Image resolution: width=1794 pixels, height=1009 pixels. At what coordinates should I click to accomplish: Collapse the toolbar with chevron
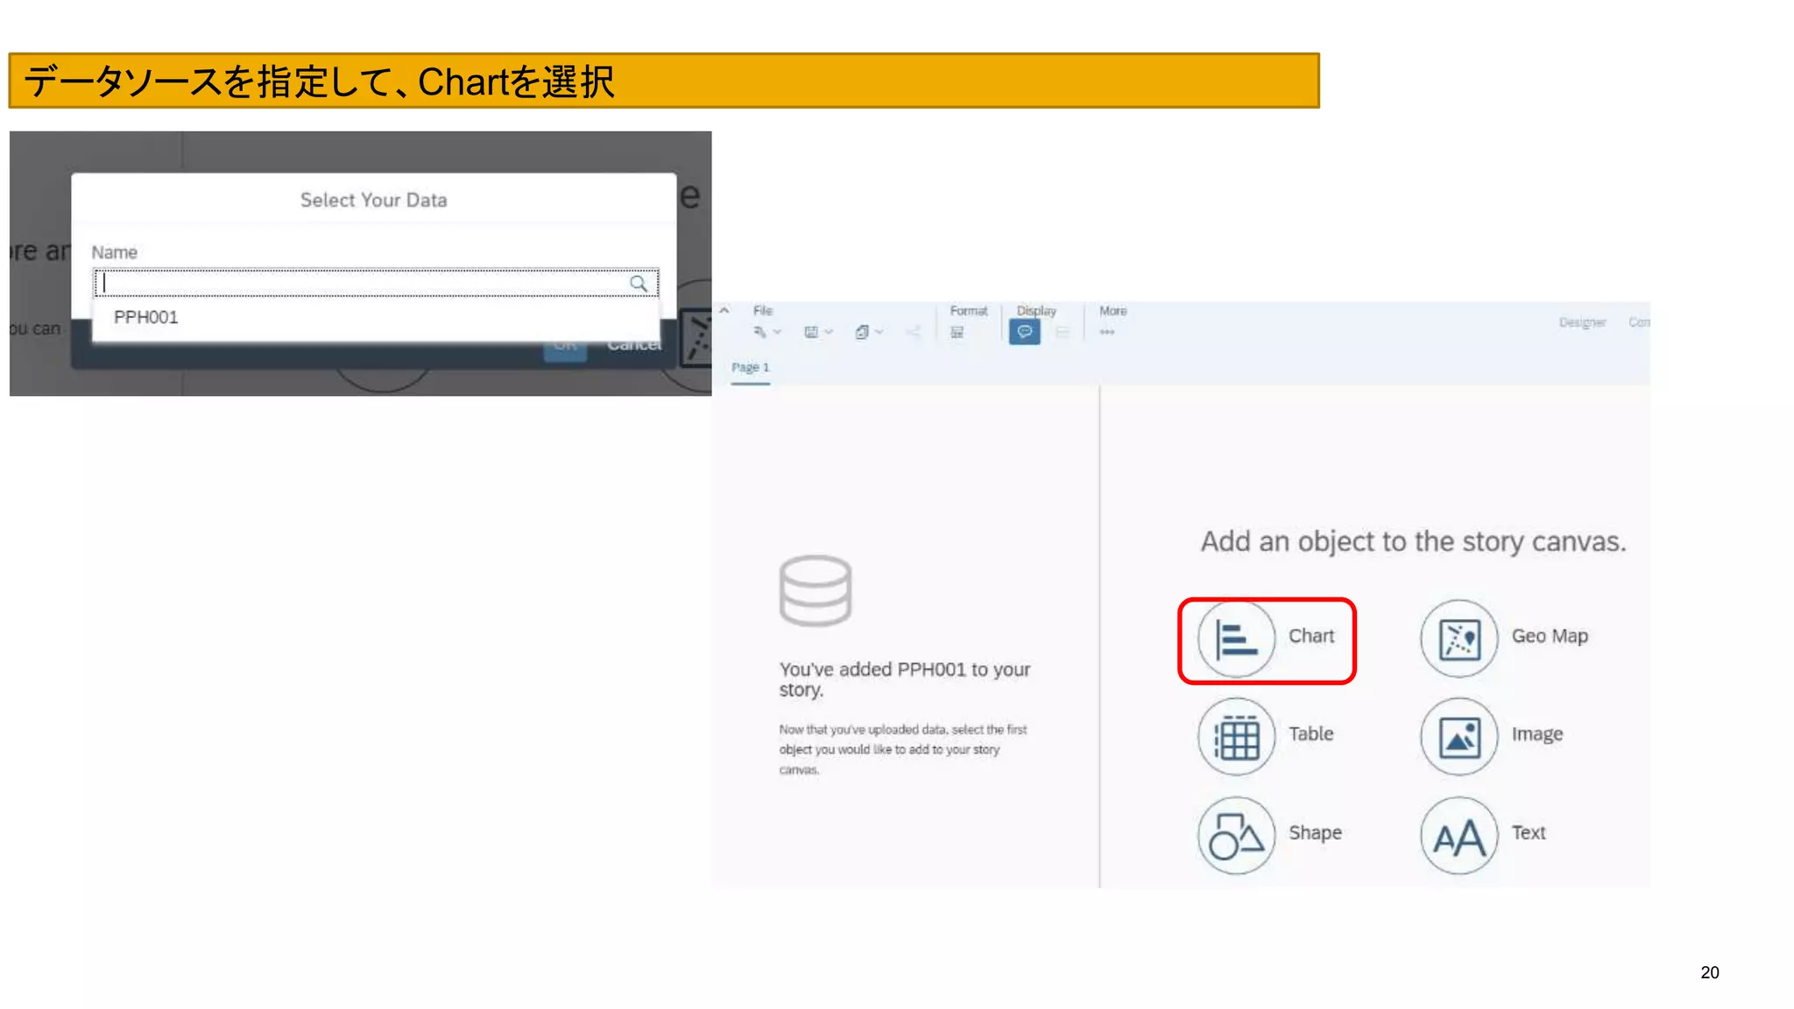pyautogui.click(x=724, y=311)
